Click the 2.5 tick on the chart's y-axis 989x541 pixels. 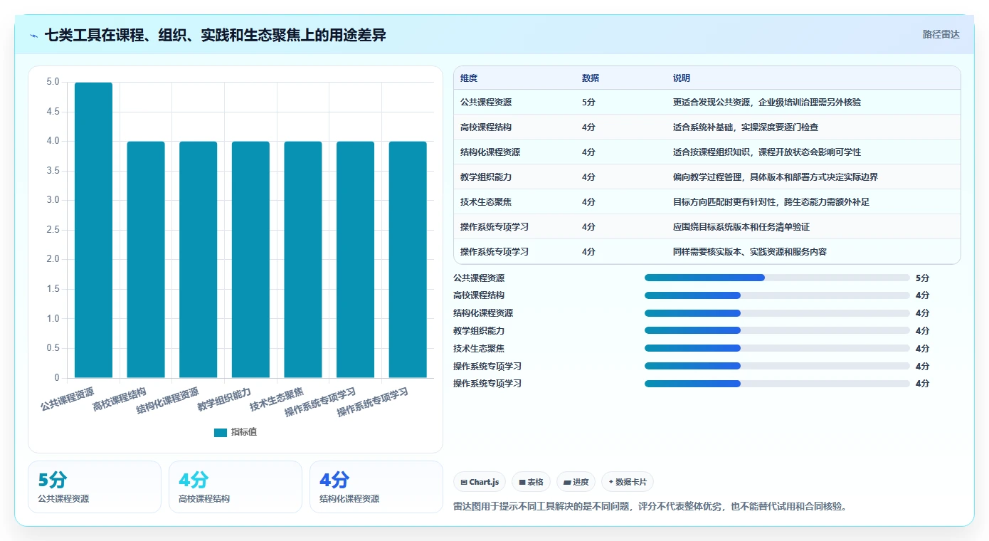point(53,230)
